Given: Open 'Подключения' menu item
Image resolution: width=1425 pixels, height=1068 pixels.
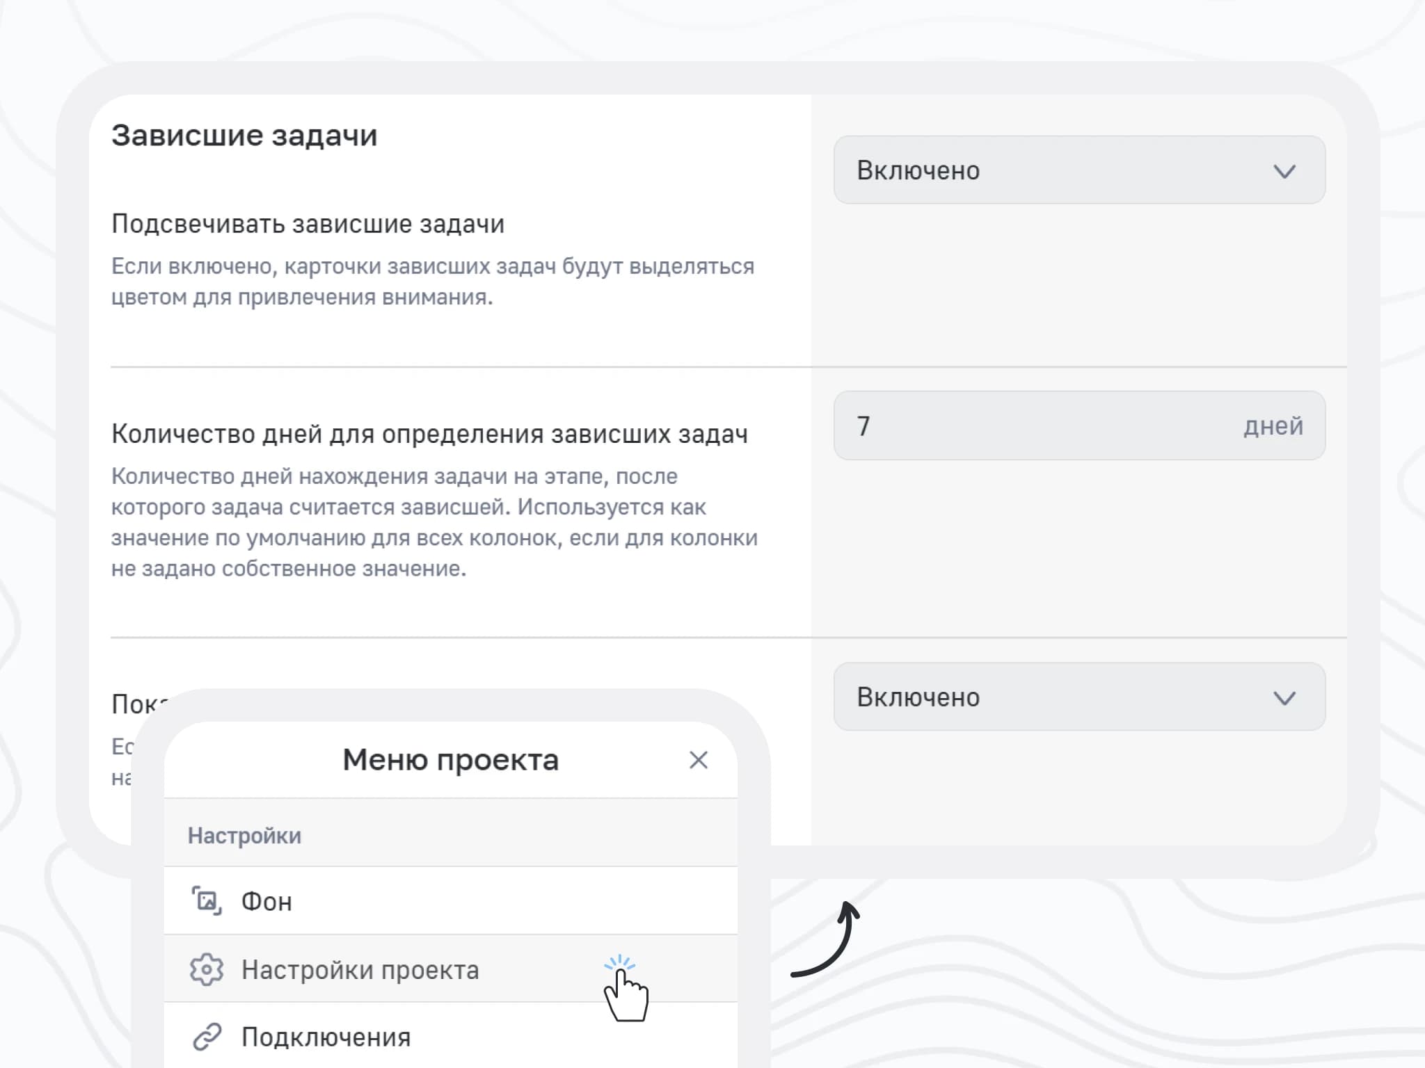Looking at the screenshot, I should tap(451, 1036).
